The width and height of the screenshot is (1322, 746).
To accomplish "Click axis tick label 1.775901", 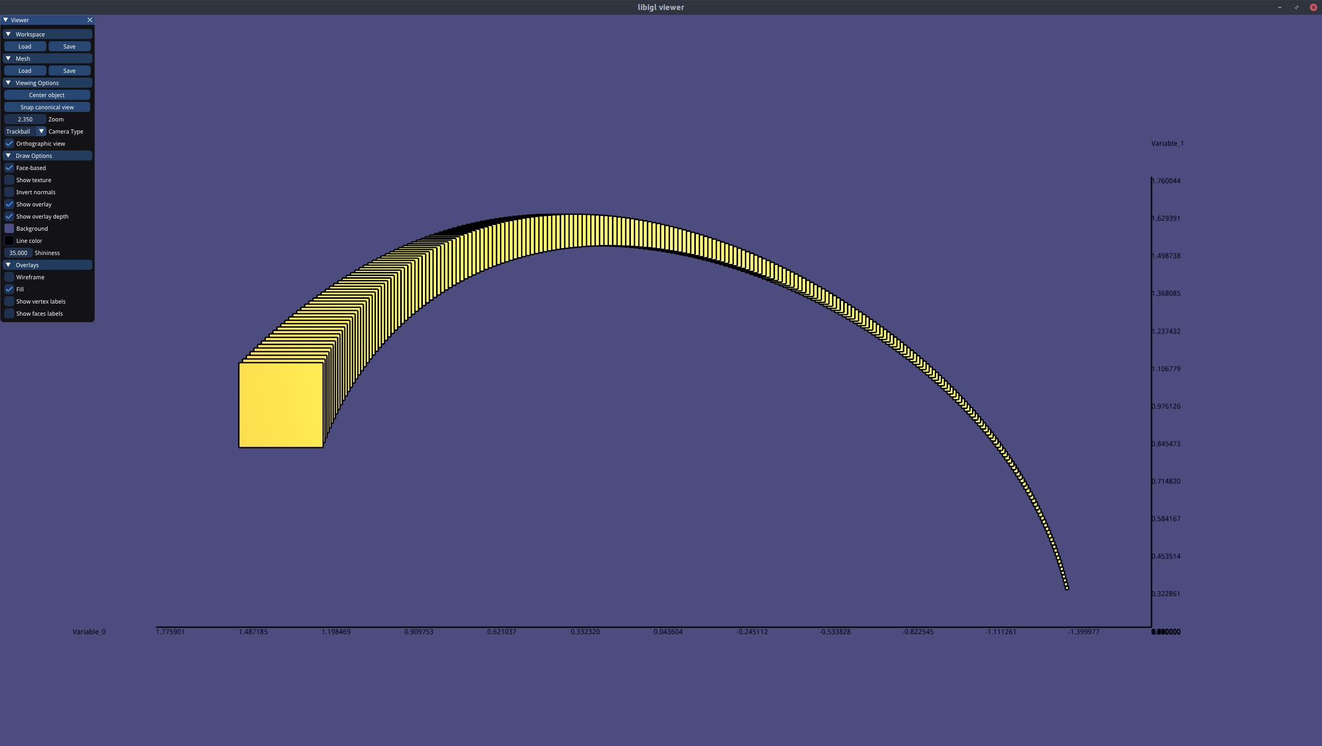I will pyautogui.click(x=170, y=632).
